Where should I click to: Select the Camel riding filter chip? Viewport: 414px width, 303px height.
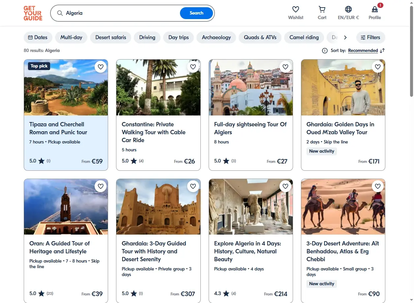click(304, 37)
